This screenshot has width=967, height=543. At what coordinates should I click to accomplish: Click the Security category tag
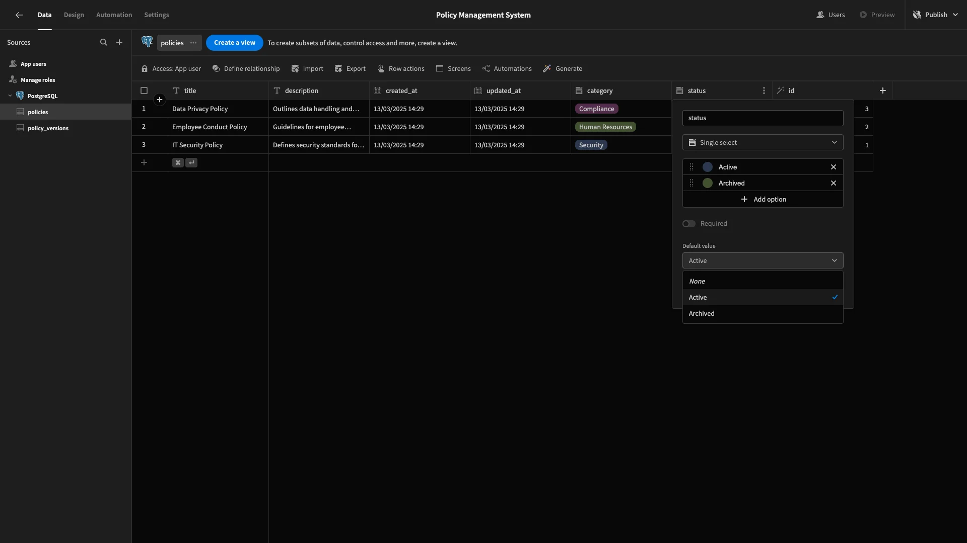[591, 145]
